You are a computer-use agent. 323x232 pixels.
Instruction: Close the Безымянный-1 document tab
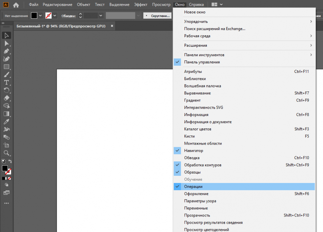(x=112, y=26)
